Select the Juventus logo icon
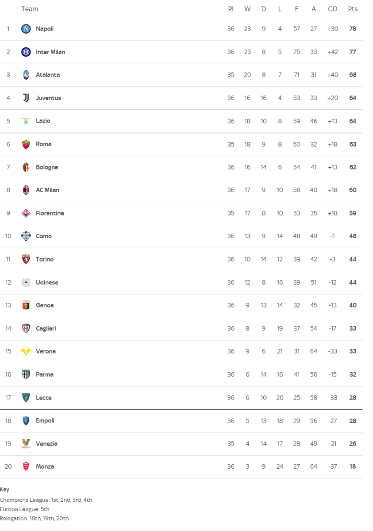The image size is (373, 531). click(26, 98)
